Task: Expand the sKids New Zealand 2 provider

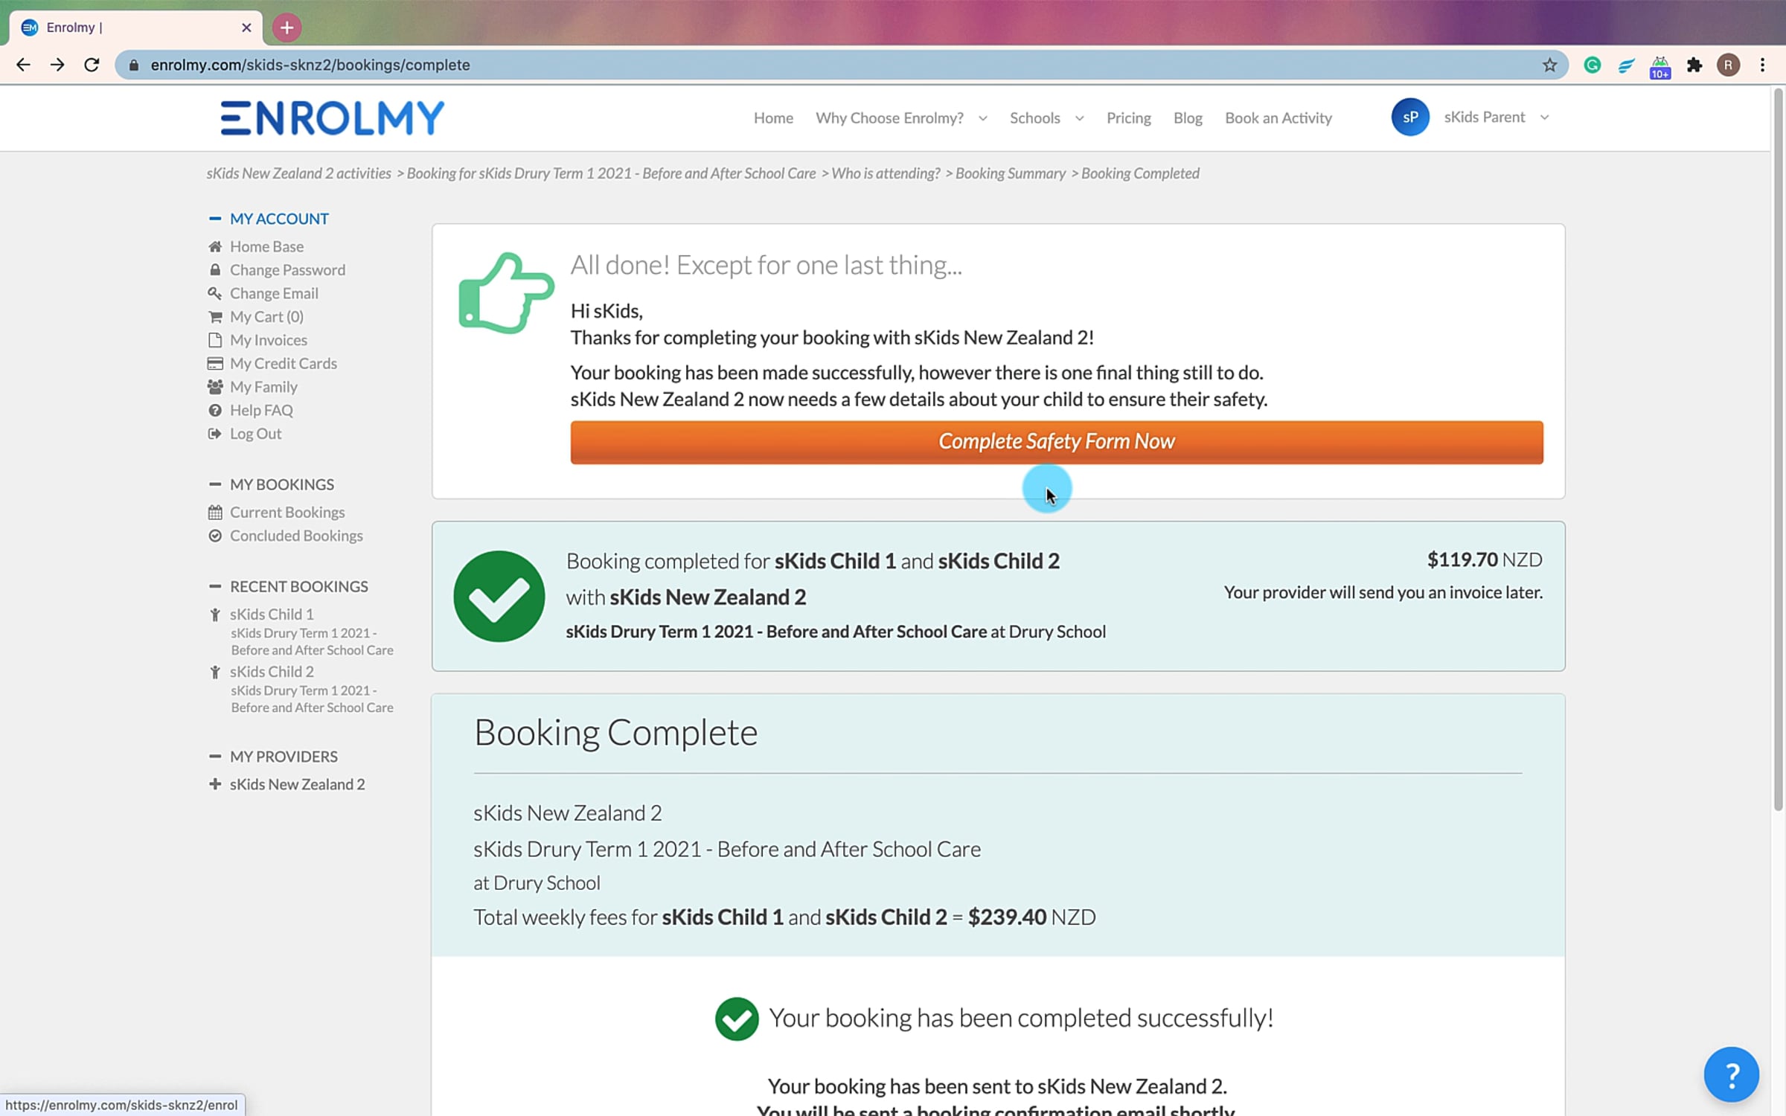Action: (x=215, y=784)
